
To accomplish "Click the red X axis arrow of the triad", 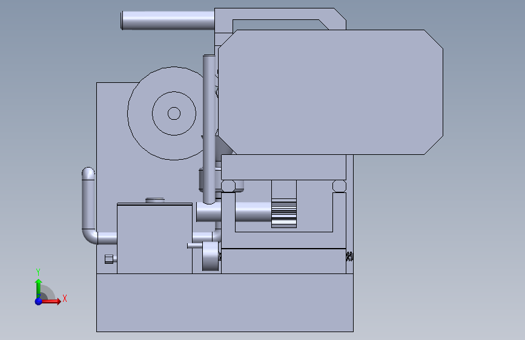I will point(51,301).
